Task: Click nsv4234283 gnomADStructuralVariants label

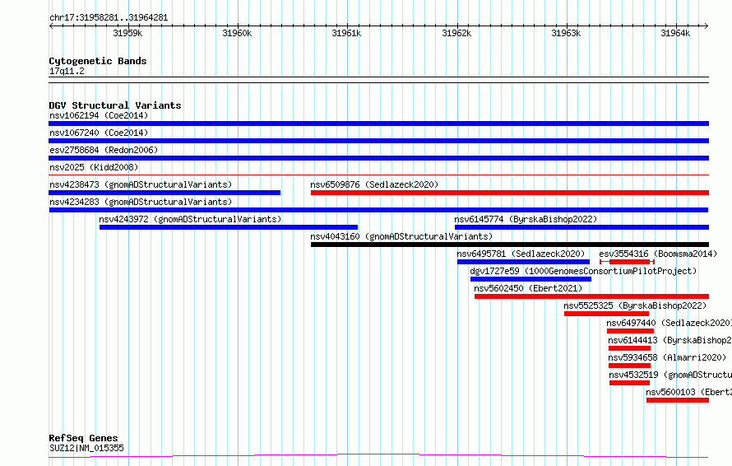Action: 141,202
